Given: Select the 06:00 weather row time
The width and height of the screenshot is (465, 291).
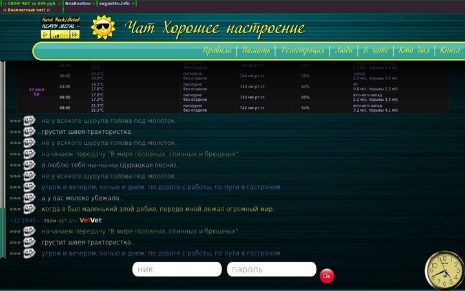Looking at the screenshot, I should click(x=65, y=98).
